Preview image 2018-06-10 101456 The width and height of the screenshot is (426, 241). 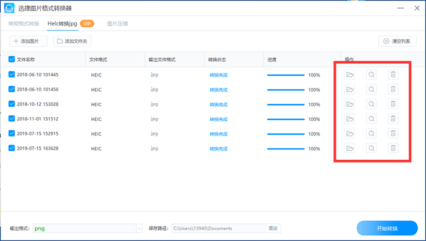pos(371,89)
